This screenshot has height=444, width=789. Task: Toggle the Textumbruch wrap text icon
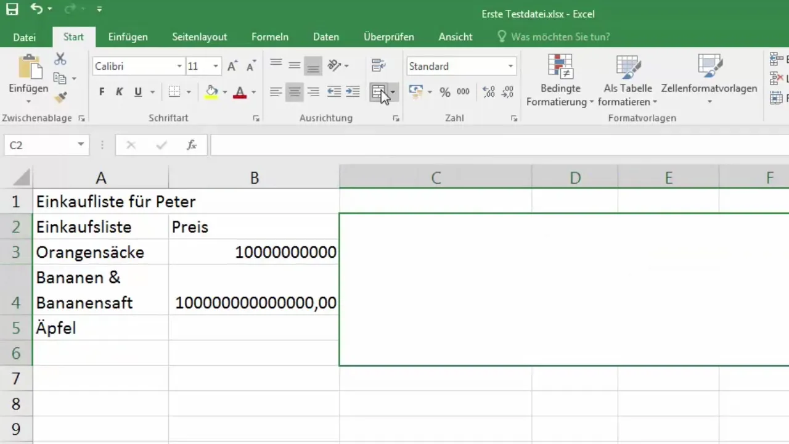(378, 65)
